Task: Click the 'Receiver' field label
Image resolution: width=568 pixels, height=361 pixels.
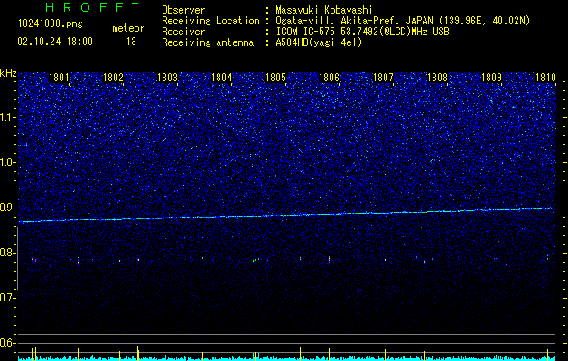Action: [x=183, y=32]
